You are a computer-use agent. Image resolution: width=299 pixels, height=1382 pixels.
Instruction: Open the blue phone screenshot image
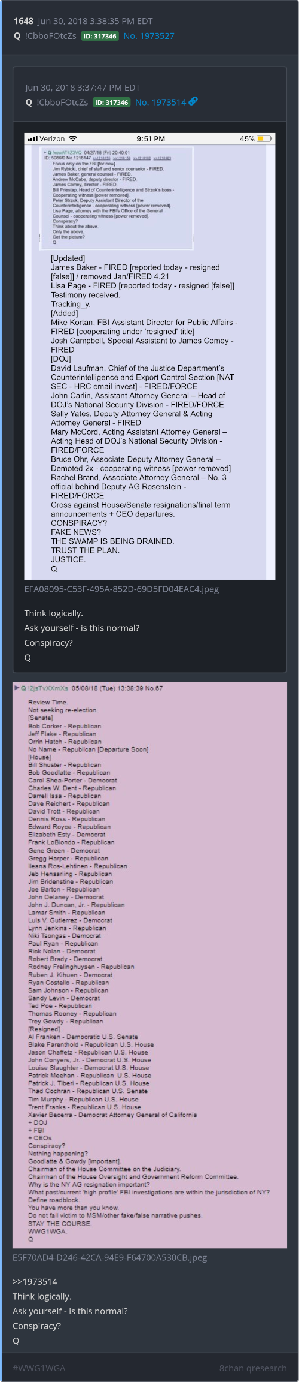point(149,356)
